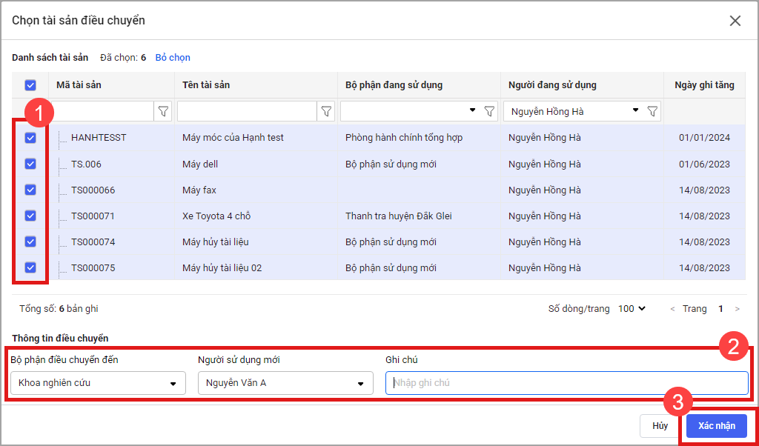Go to previous page arrow
Image resolution: width=759 pixels, height=446 pixels.
672,309
